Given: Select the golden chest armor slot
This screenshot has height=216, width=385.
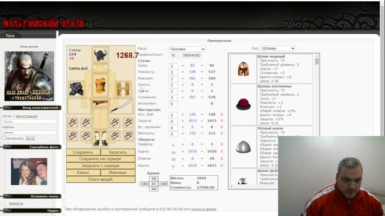Looking at the screenshot, I should coord(100,85).
